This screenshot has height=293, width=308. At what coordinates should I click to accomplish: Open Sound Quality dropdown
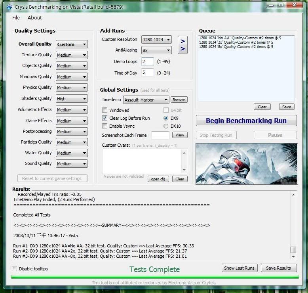coord(72,164)
